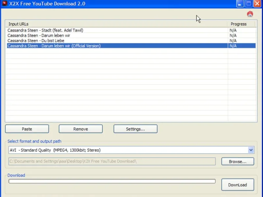The image size is (263, 197).
Task: Select the Cassandra Steen - Darum leben wir row
Action: (117, 35)
